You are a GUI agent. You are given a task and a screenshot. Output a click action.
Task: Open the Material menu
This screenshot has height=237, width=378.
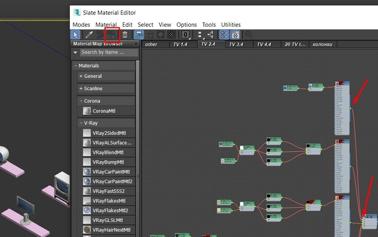coord(106,25)
